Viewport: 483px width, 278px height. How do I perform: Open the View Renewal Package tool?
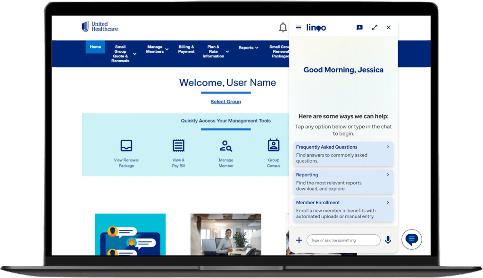coord(126,153)
